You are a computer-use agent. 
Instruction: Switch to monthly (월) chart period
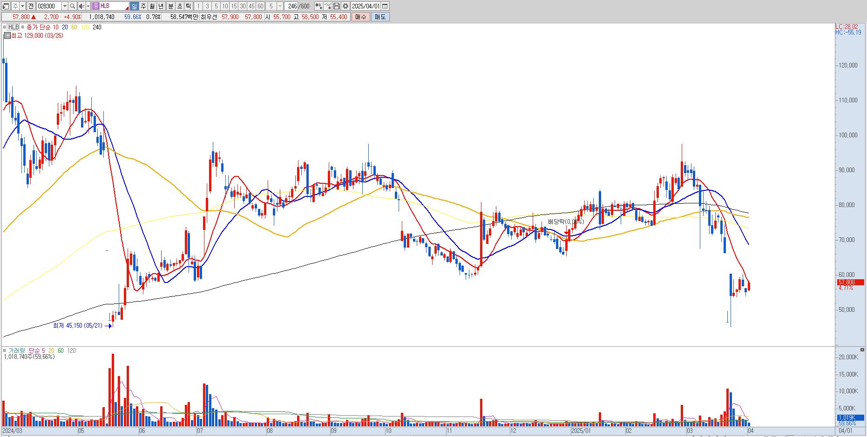coord(152,6)
